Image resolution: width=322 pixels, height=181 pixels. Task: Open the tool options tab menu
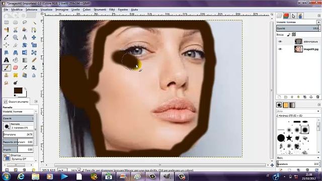coord(36,102)
